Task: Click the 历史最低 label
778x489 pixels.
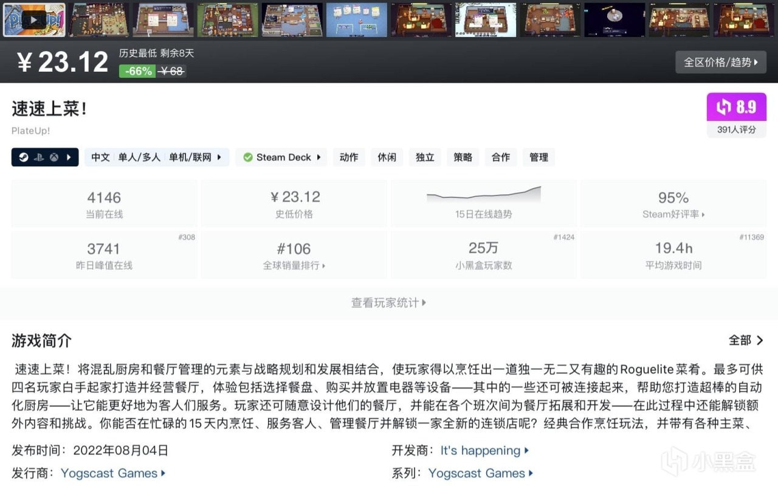Action: (x=137, y=53)
